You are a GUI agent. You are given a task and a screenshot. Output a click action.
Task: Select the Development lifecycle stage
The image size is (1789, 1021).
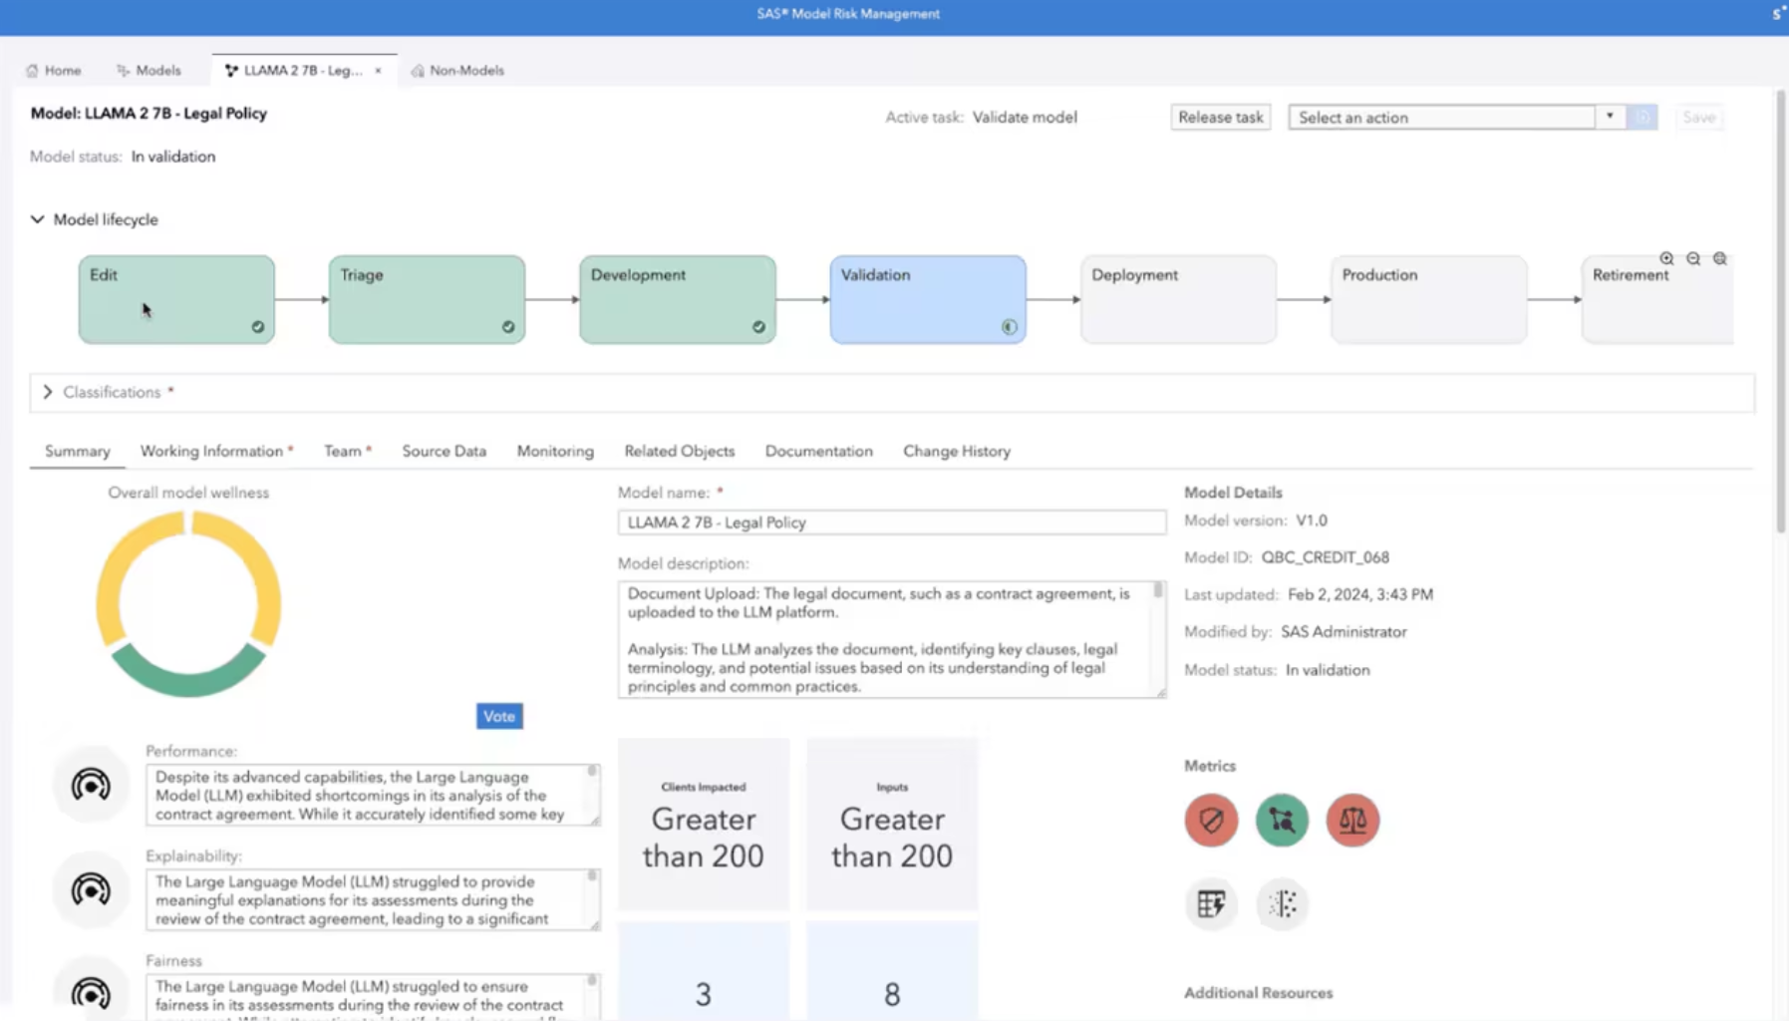(x=678, y=299)
